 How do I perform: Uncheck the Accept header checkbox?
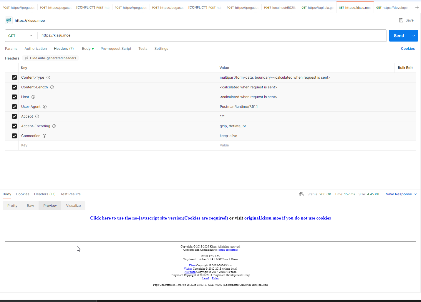(14, 116)
